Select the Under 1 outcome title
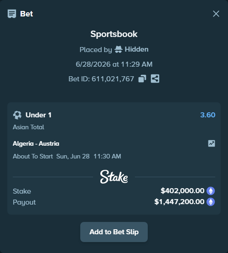Image resolution: width=228 pixels, height=253 pixels. click(38, 115)
